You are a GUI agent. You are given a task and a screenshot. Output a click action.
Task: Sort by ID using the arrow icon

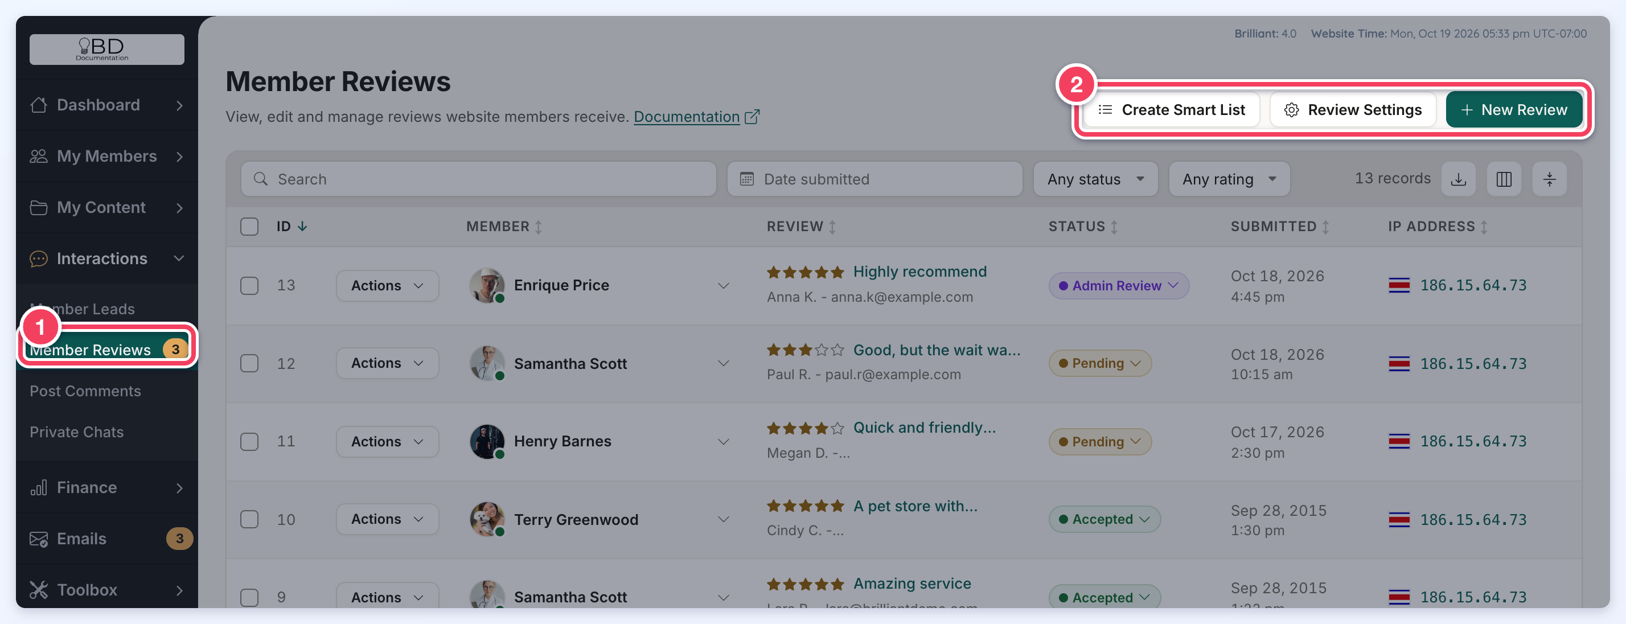(x=302, y=227)
